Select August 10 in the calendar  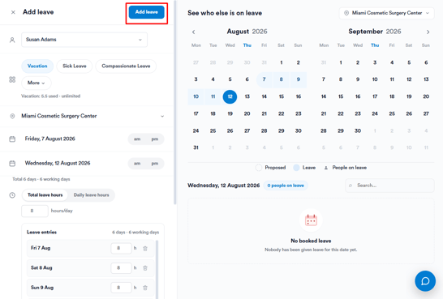tap(196, 96)
